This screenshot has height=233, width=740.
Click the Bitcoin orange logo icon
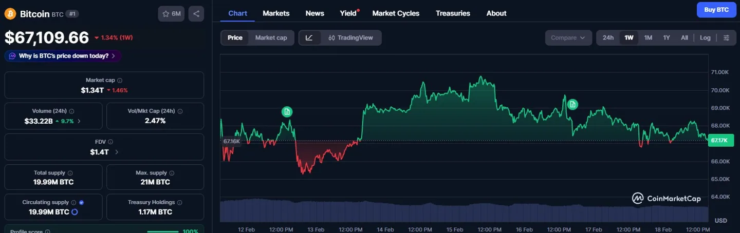pyautogui.click(x=10, y=14)
